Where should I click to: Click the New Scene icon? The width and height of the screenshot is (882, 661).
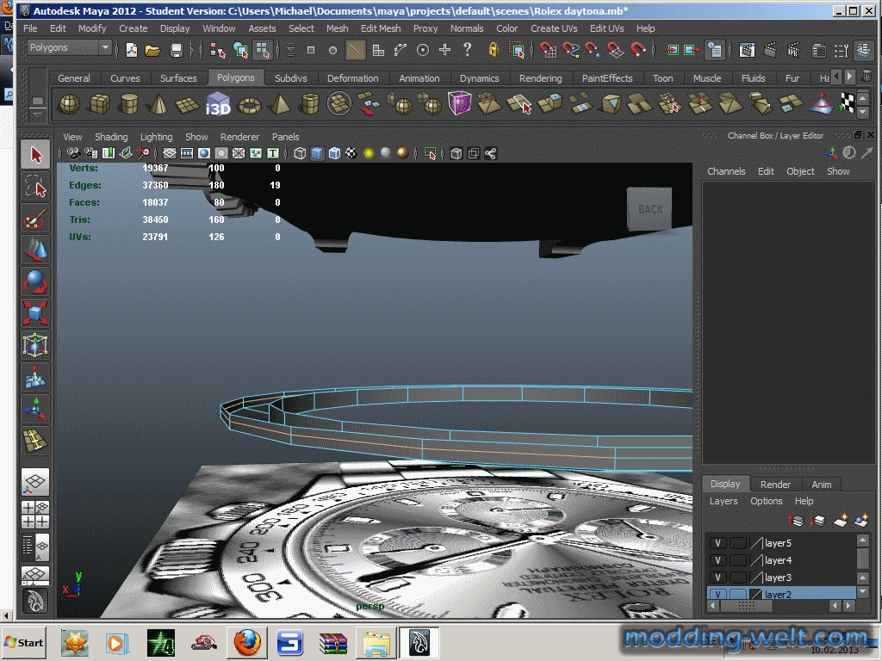[132, 50]
